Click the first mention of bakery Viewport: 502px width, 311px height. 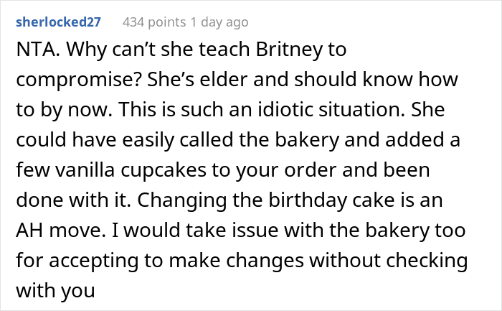tap(307, 140)
